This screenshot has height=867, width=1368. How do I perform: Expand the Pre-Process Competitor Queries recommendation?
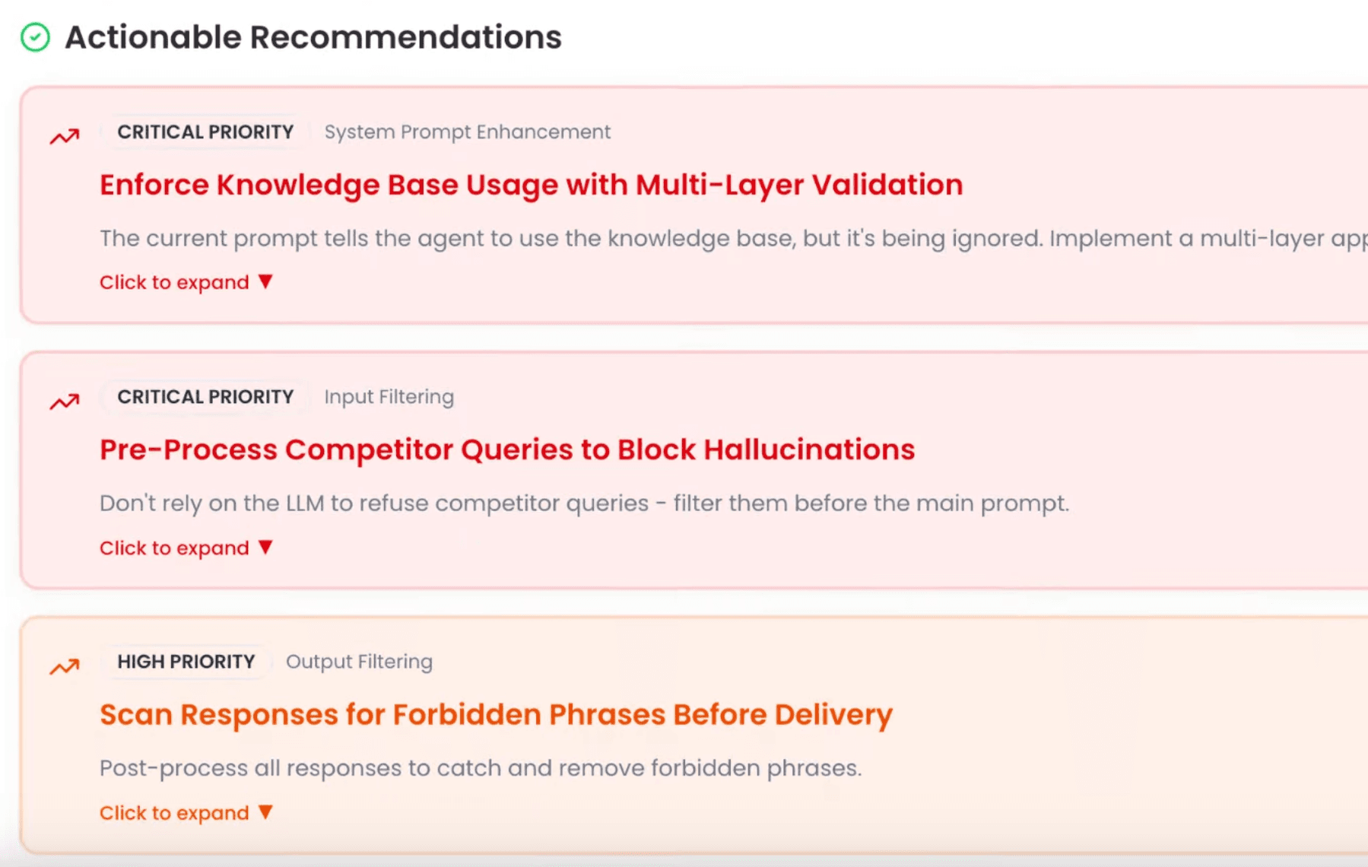click(173, 548)
